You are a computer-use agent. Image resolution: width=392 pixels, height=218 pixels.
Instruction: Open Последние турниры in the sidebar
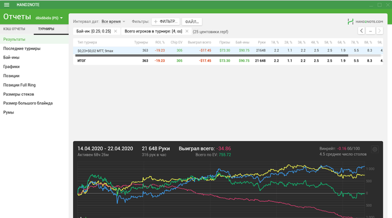pyautogui.click(x=22, y=49)
